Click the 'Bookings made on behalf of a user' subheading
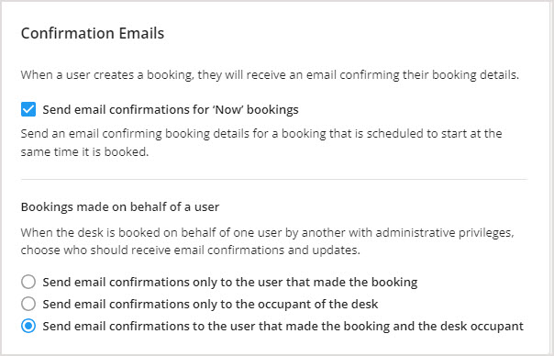554x356 pixels. (120, 206)
